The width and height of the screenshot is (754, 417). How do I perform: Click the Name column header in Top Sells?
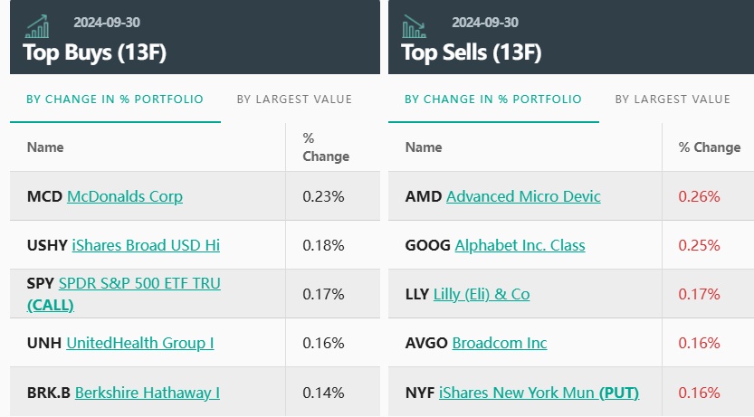tap(424, 147)
